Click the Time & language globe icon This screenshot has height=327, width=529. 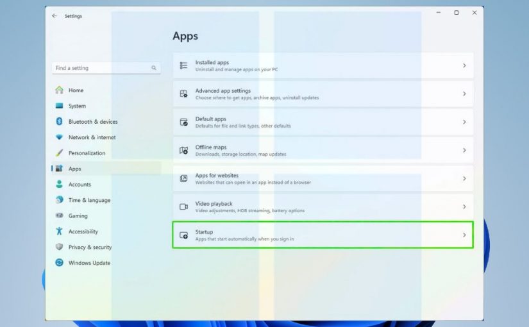pyautogui.click(x=60, y=200)
